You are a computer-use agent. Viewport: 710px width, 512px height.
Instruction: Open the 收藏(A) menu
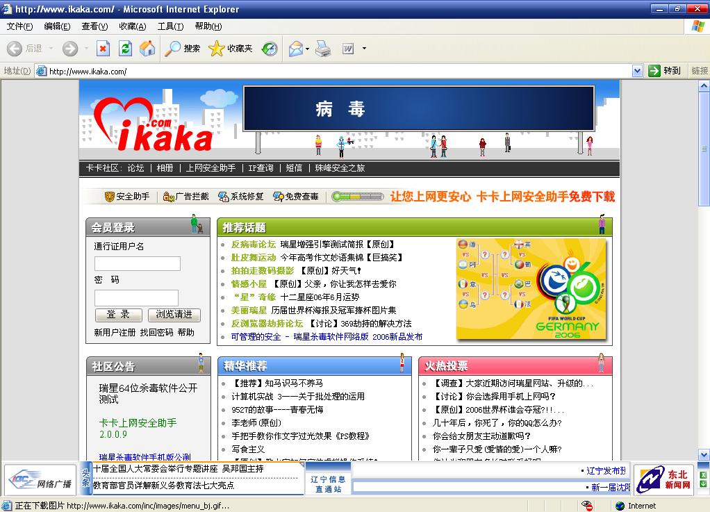[x=133, y=26]
